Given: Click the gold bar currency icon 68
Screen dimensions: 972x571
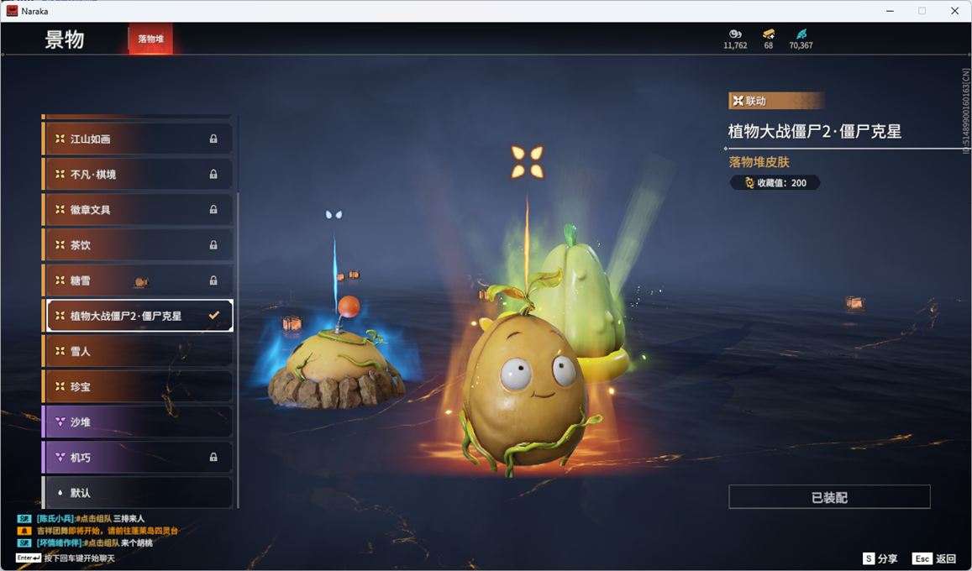Looking at the screenshot, I should (769, 34).
